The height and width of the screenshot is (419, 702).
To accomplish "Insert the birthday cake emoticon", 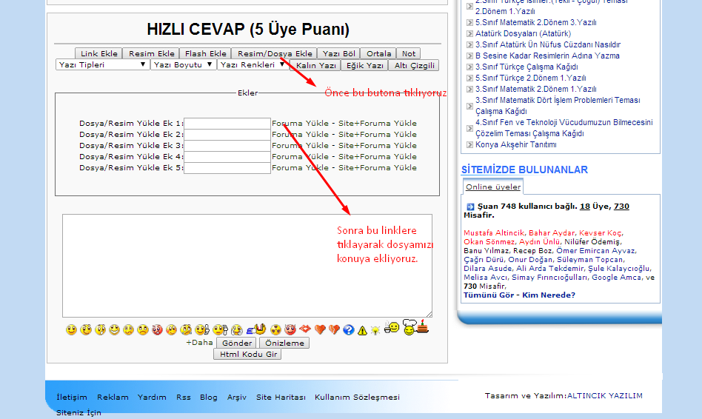I will point(422,326).
